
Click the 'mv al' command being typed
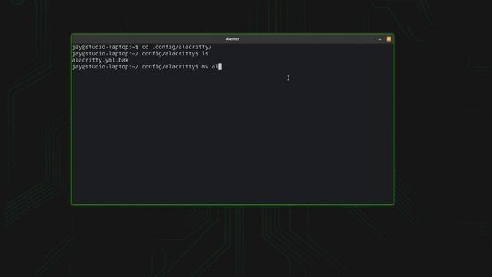(x=210, y=67)
